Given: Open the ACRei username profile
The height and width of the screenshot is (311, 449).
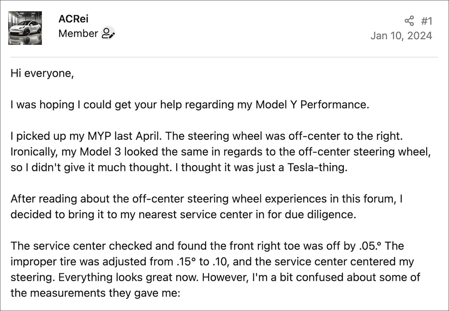Looking at the screenshot, I should (73, 19).
